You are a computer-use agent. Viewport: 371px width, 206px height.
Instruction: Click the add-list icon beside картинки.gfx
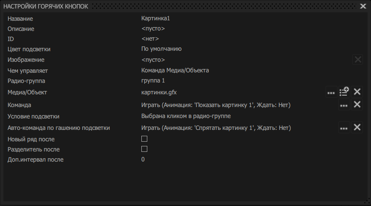point(344,92)
